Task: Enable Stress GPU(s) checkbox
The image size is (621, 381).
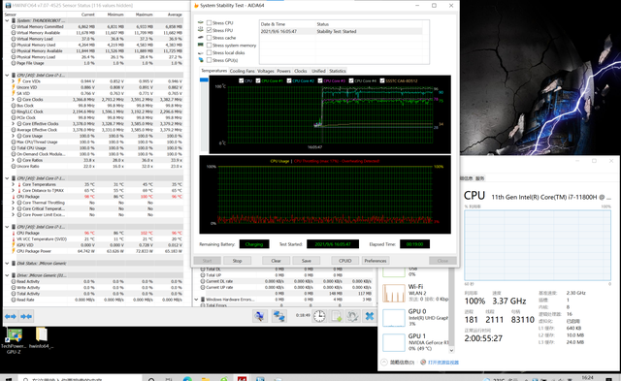Action: pos(210,60)
